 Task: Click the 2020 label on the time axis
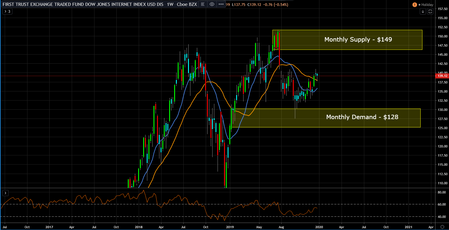click(319, 227)
